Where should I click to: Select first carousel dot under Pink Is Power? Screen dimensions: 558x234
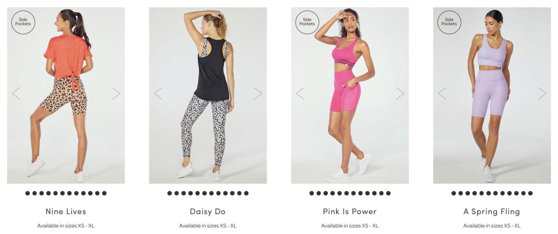[x=312, y=193]
